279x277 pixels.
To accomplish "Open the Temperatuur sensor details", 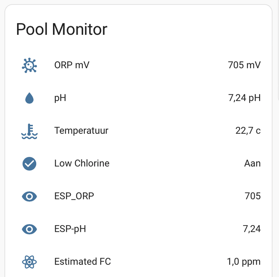I will coord(81,131).
